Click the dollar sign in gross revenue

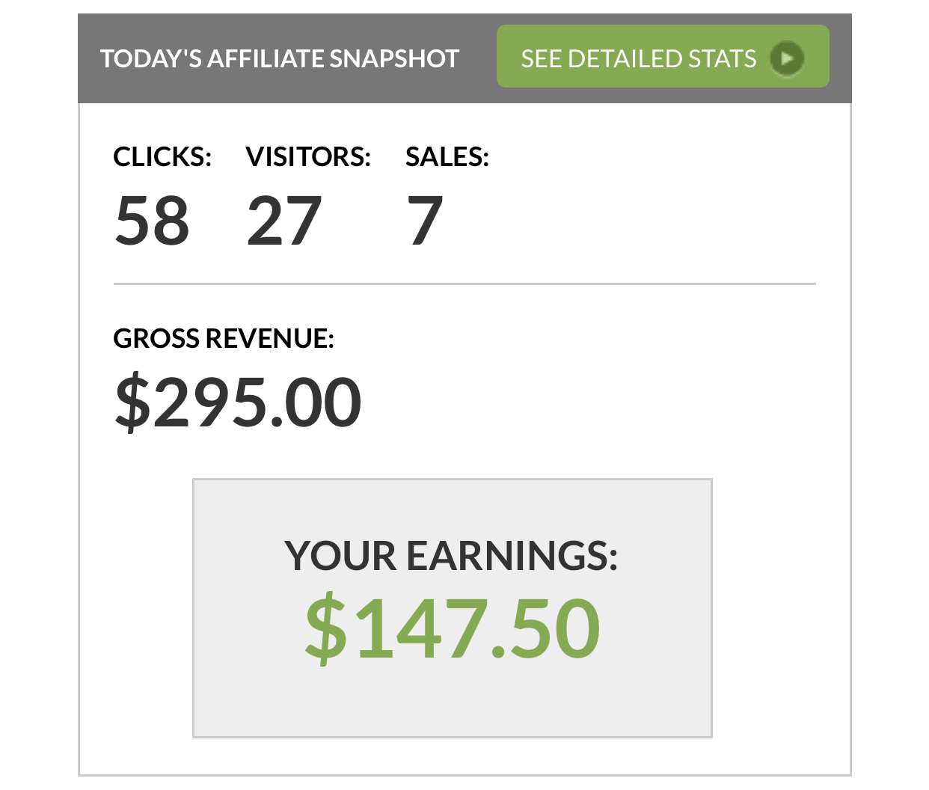click(x=133, y=402)
